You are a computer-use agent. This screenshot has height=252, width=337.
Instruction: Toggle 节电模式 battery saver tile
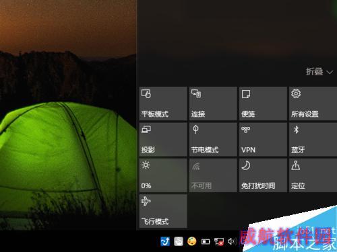point(213,140)
